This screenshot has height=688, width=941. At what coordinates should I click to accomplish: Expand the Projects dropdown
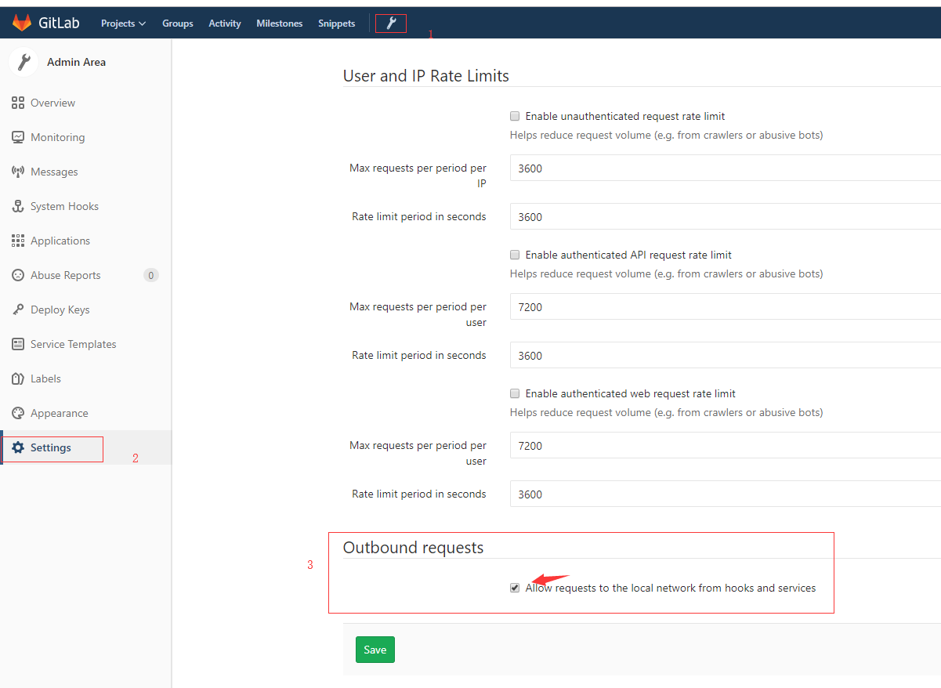point(122,23)
